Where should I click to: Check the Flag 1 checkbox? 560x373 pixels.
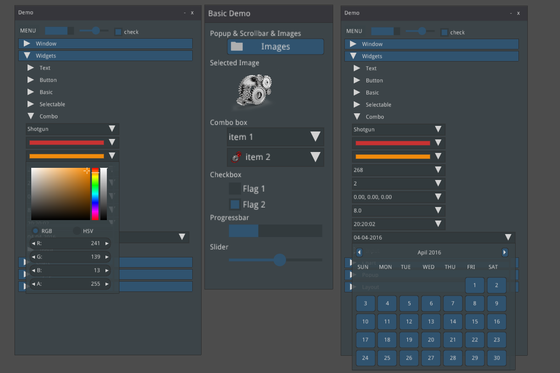click(235, 189)
